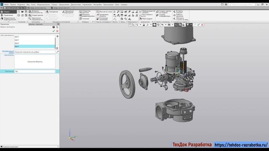Click Создать чертёж по модели
This screenshot has width=269, height=151.
(164, 12)
